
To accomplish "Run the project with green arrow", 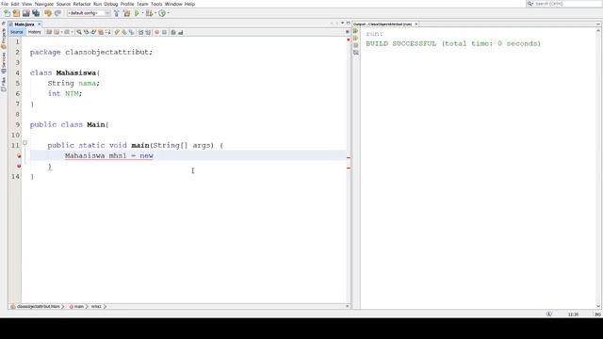I will [137, 13].
